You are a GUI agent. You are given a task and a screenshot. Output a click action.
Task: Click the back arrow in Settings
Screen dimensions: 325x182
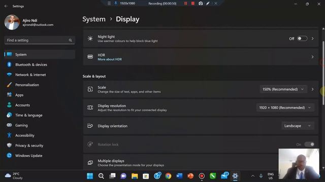[x=6, y=6]
